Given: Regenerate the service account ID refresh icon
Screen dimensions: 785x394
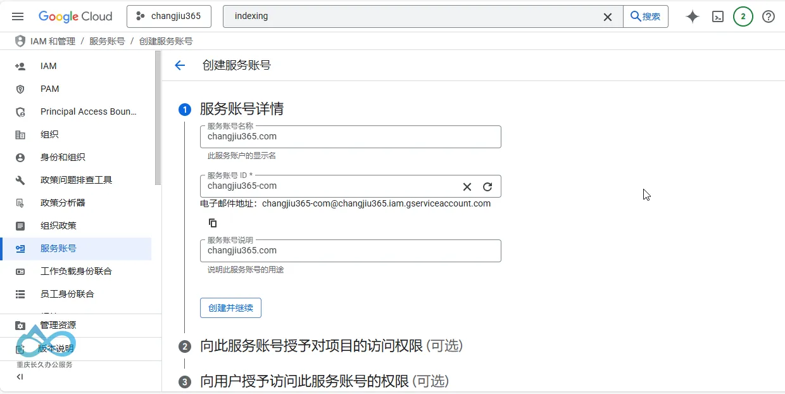Looking at the screenshot, I should [x=487, y=187].
